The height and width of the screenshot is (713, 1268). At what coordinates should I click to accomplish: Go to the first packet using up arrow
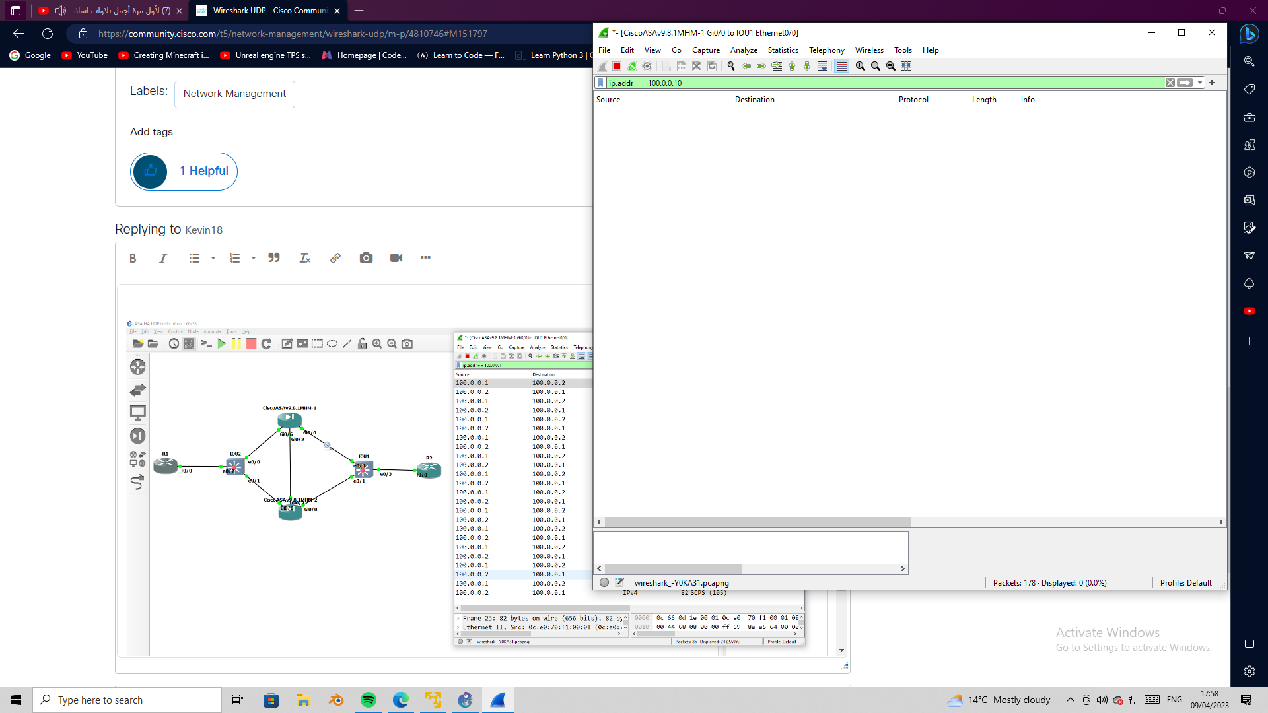(x=792, y=66)
